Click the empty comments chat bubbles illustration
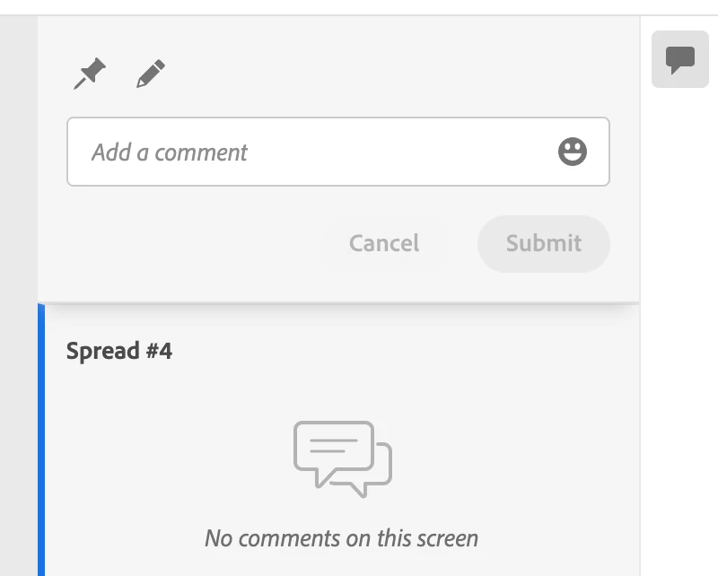The width and height of the screenshot is (718, 576). pyautogui.click(x=343, y=458)
